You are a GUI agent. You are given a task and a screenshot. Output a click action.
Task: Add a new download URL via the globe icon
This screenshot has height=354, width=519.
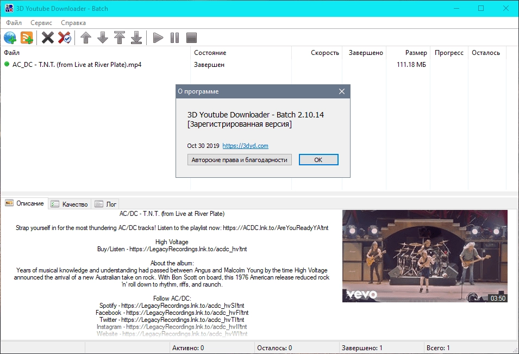[x=10, y=38]
